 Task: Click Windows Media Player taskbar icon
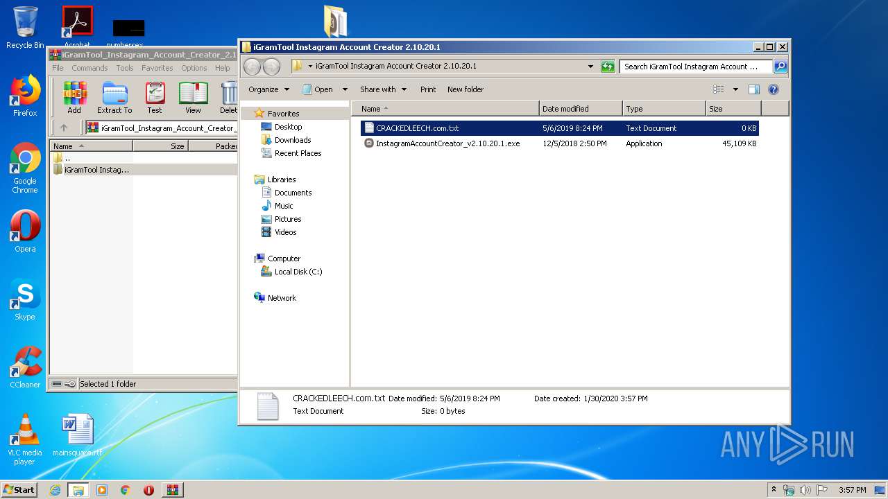(x=102, y=490)
